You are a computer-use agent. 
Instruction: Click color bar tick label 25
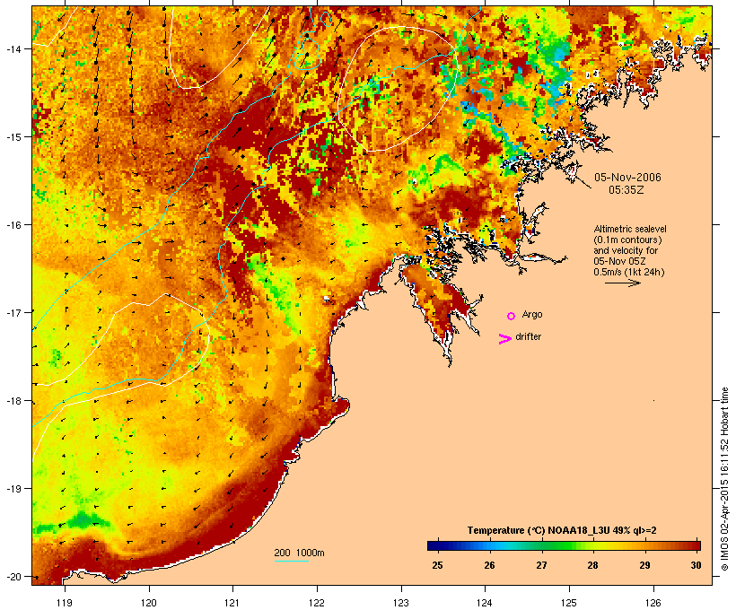(x=437, y=565)
